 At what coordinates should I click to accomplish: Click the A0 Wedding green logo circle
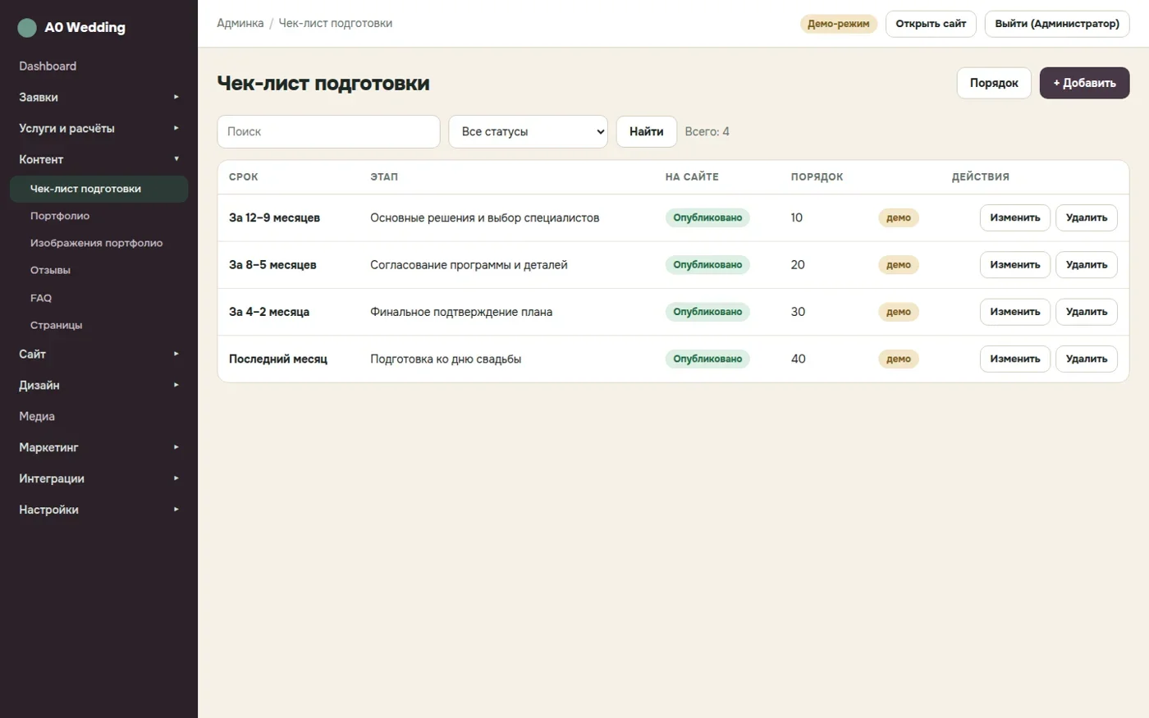pos(27,28)
